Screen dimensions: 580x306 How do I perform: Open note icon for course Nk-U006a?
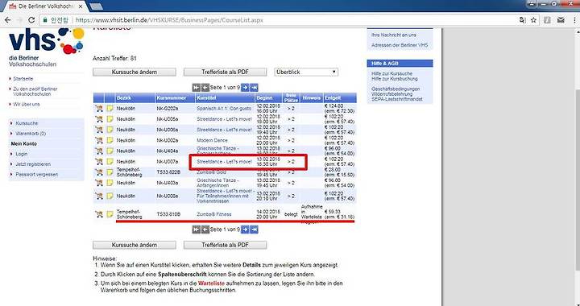(x=110, y=130)
